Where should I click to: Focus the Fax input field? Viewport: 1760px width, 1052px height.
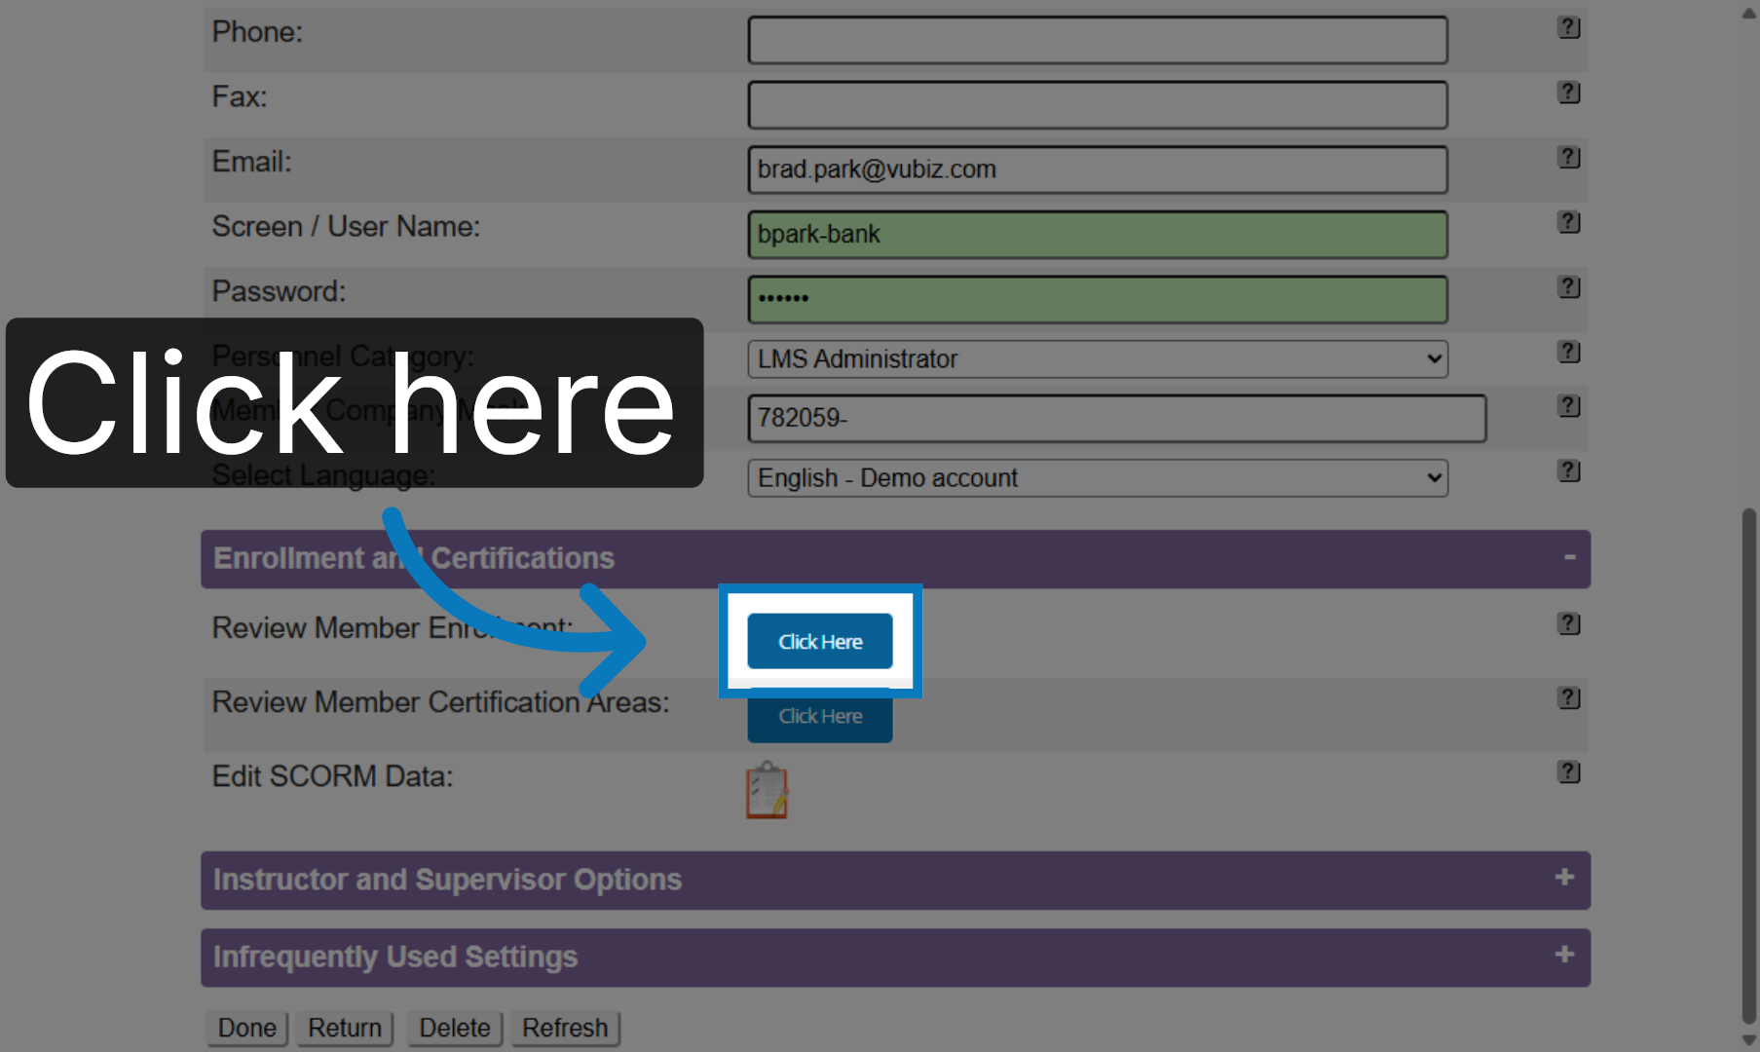[x=1098, y=105]
